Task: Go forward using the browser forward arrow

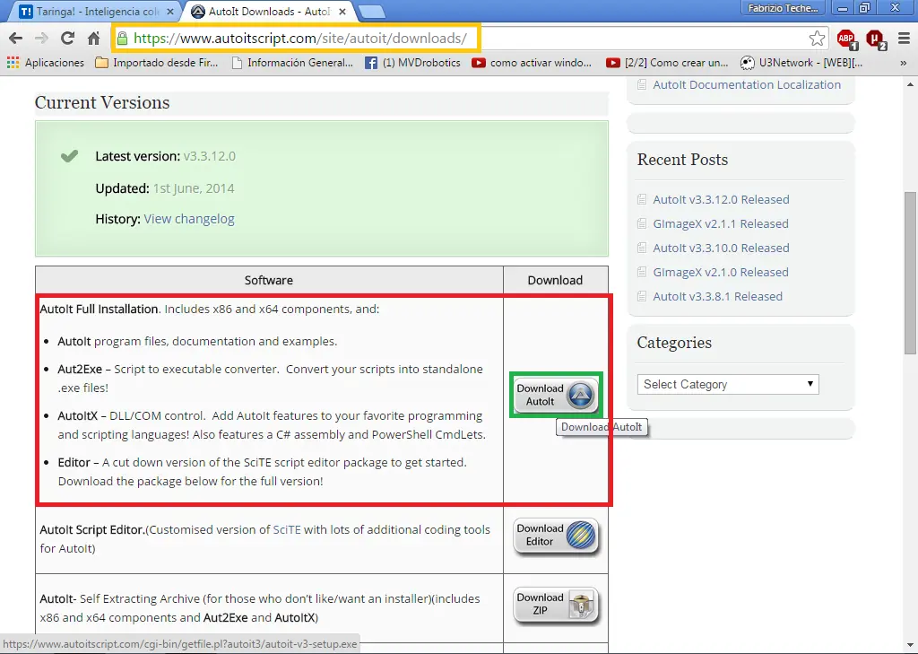Action: pos(41,39)
